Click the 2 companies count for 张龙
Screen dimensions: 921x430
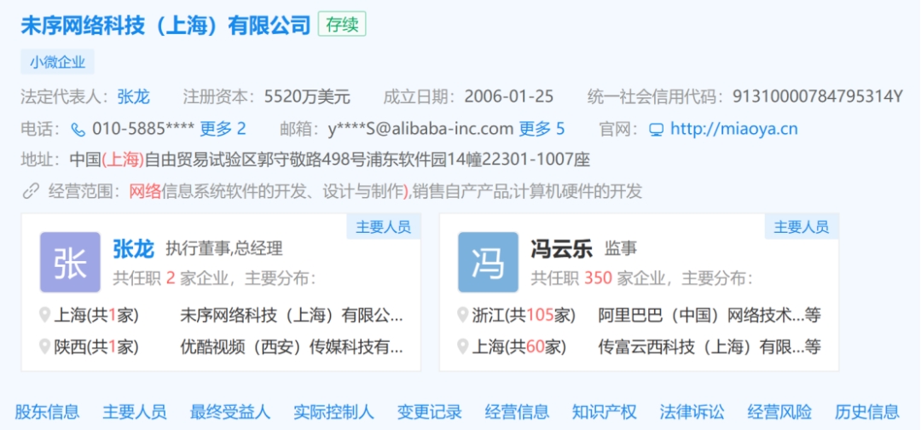[171, 277]
